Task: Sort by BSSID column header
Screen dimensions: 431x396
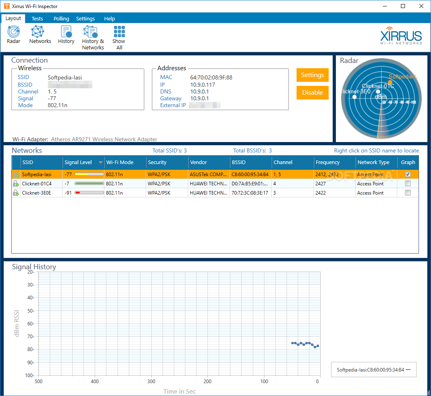Action: (251, 162)
